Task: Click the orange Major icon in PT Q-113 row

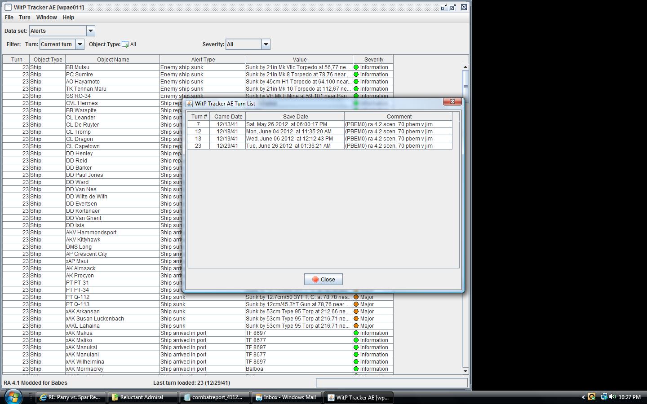Action: pos(356,304)
